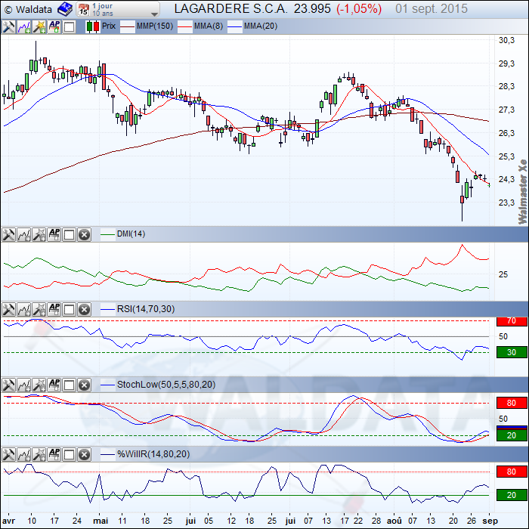
Task: Click the square icon in %WillR panel toolbar
Action: [70, 454]
